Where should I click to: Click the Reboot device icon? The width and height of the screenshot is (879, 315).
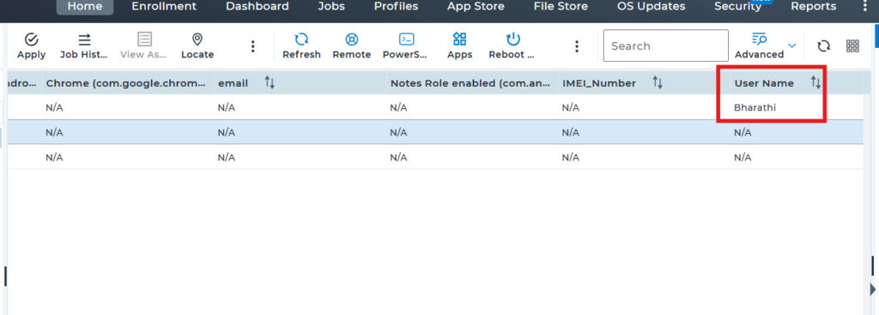click(x=513, y=39)
